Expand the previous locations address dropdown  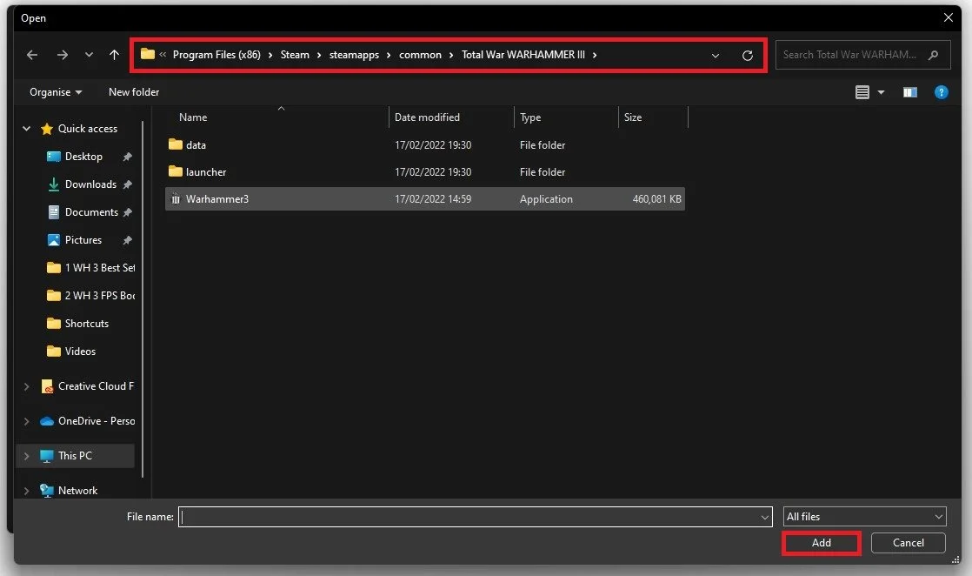716,55
